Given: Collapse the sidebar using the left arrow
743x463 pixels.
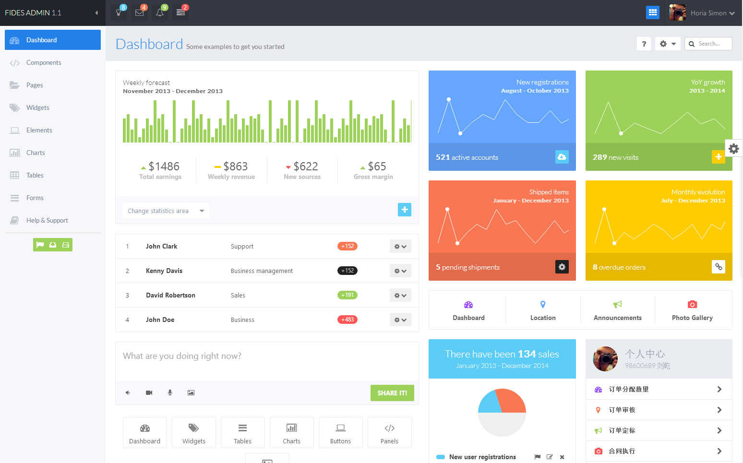Looking at the screenshot, I should [x=96, y=13].
